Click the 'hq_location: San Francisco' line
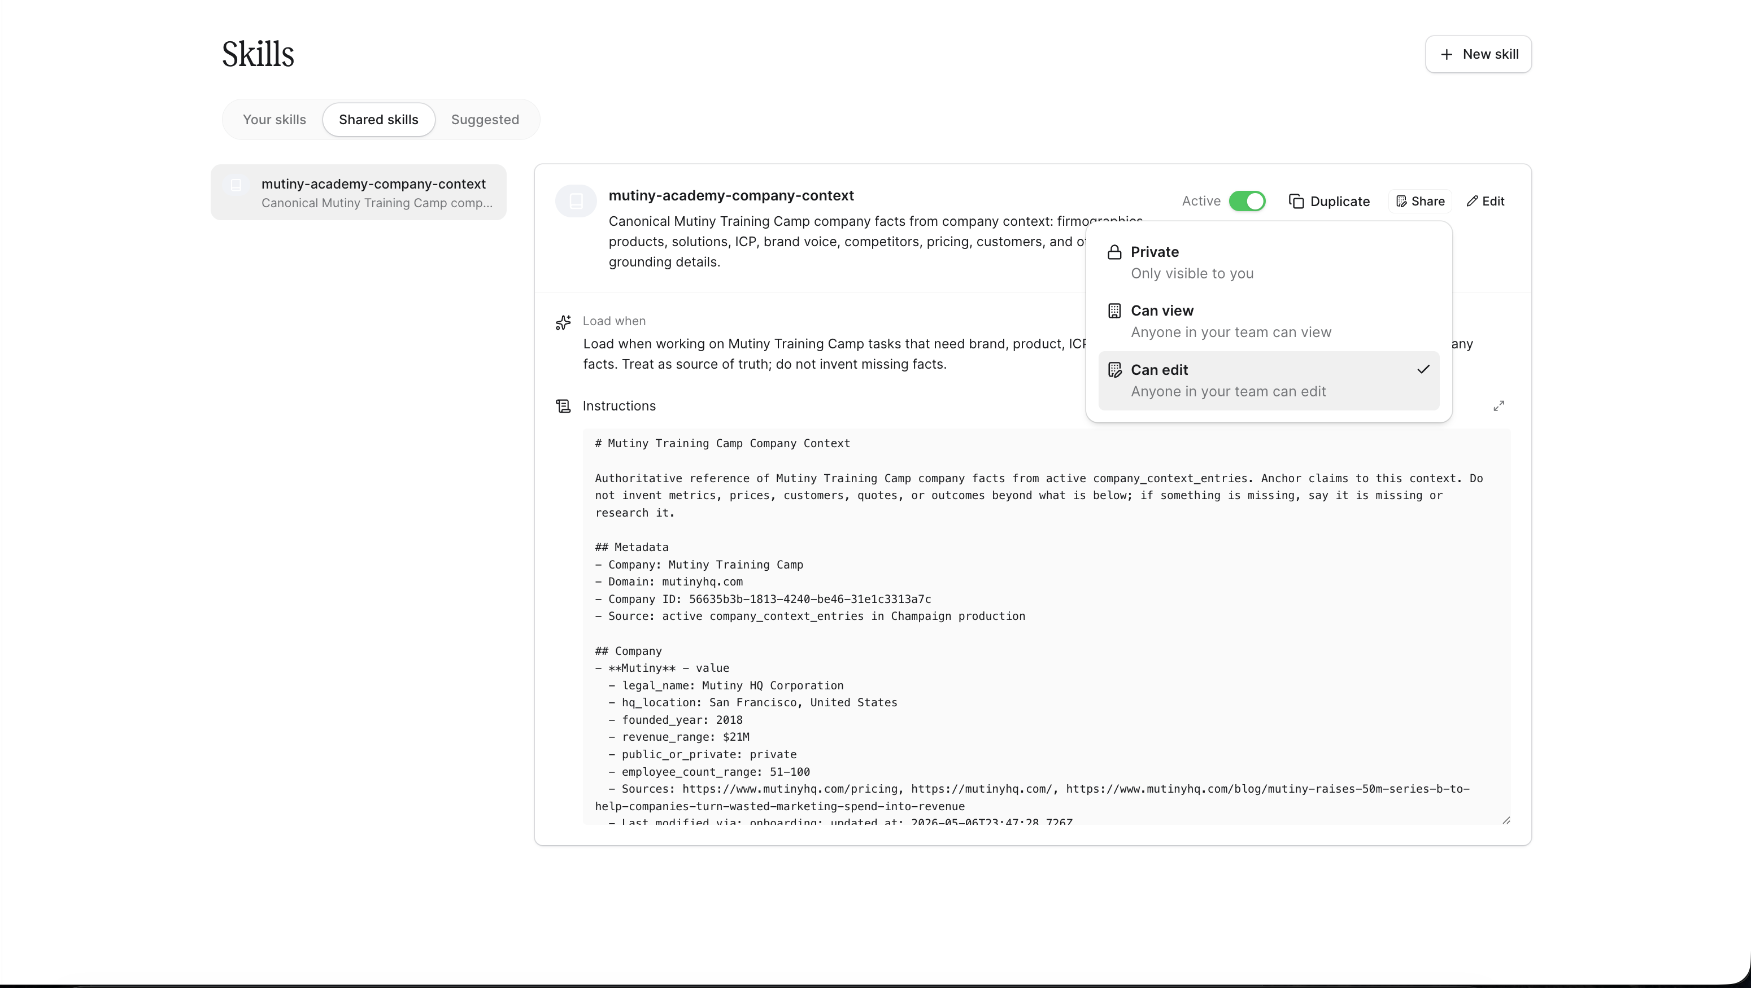The width and height of the screenshot is (1751, 988). click(759, 702)
